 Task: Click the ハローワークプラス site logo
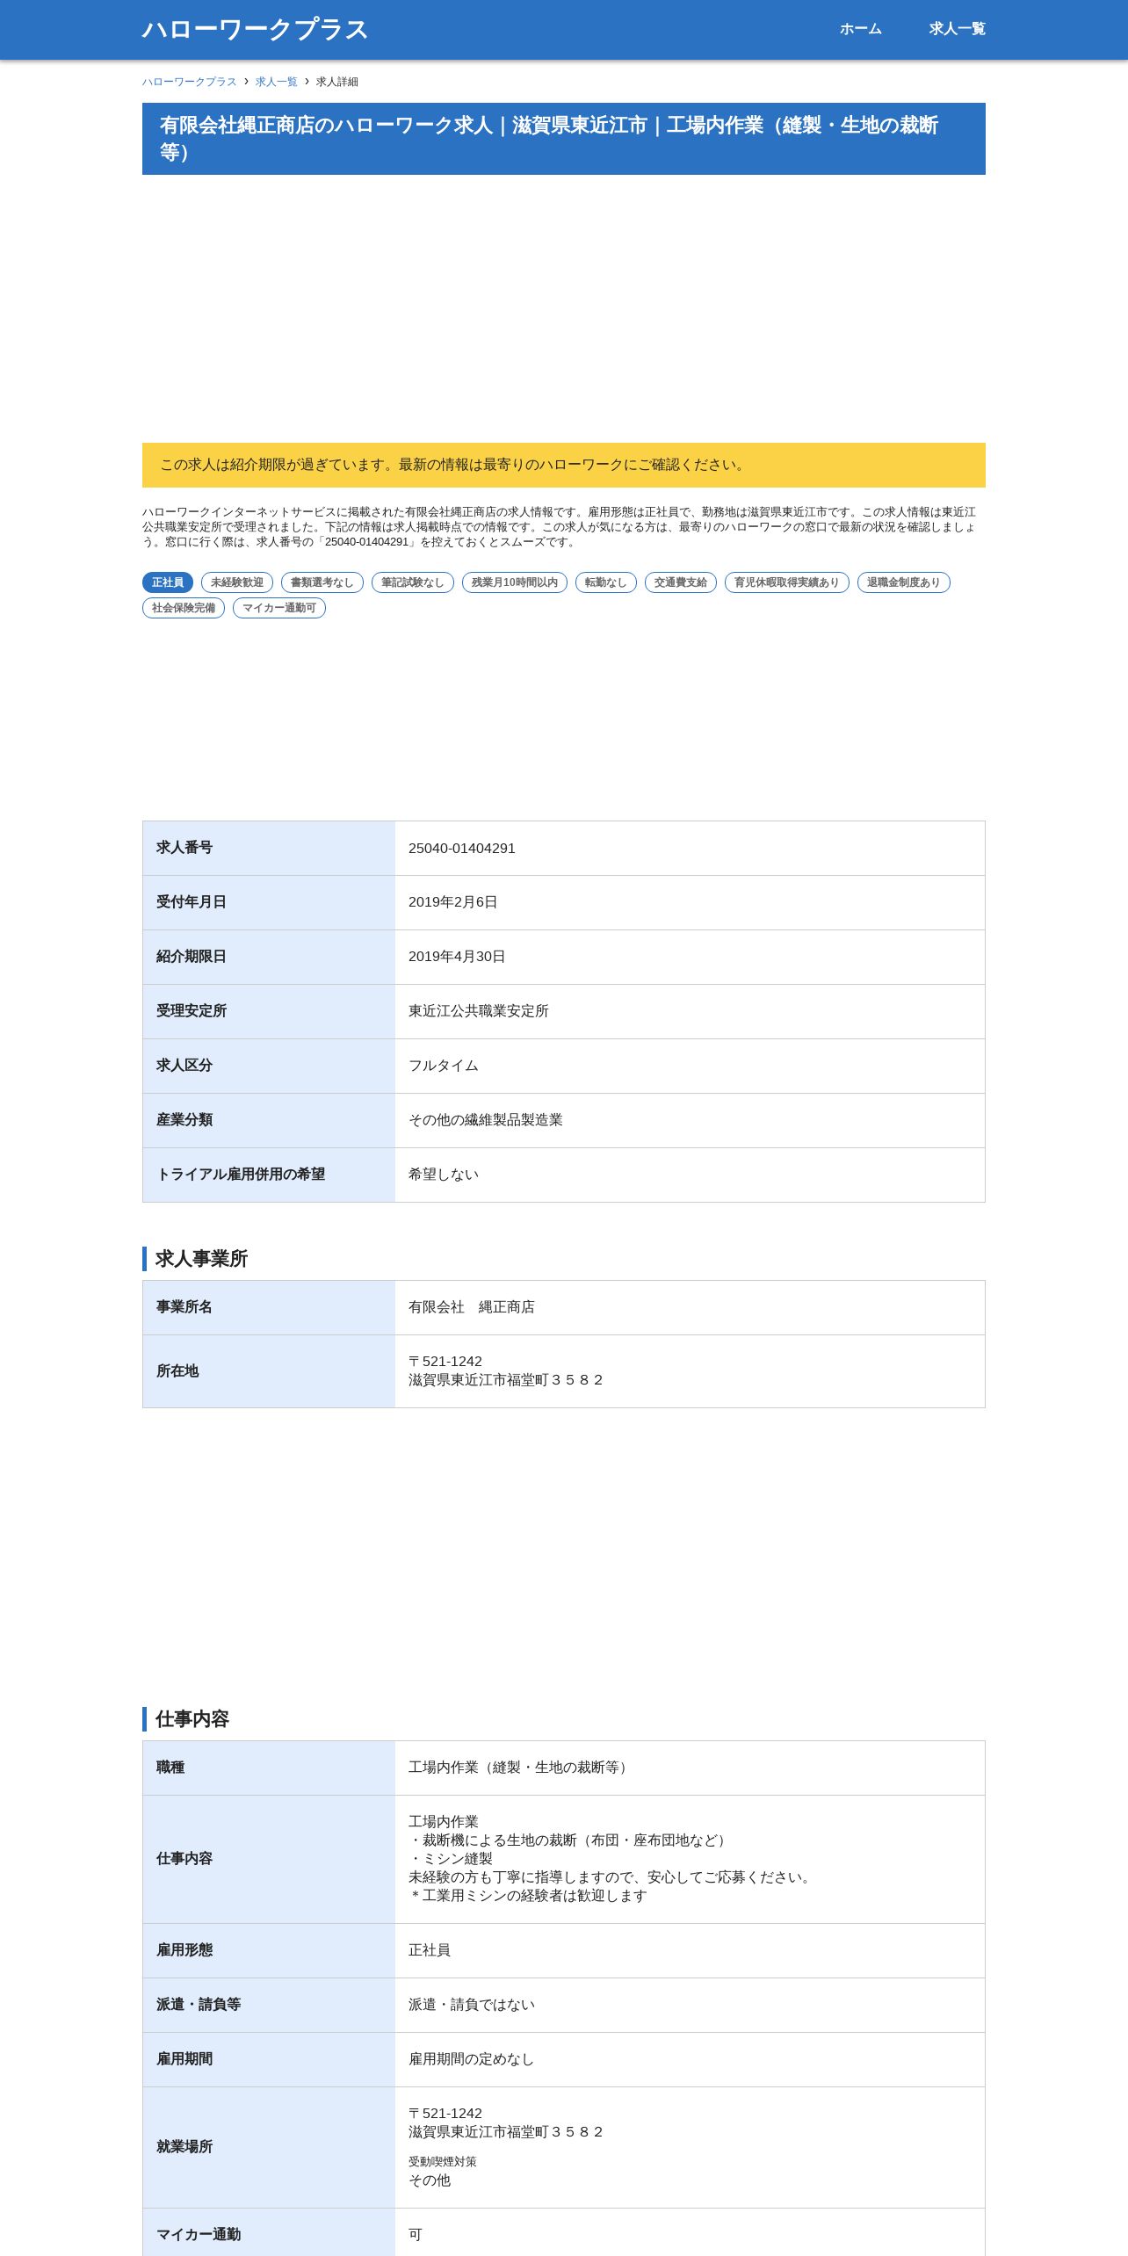coord(255,29)
